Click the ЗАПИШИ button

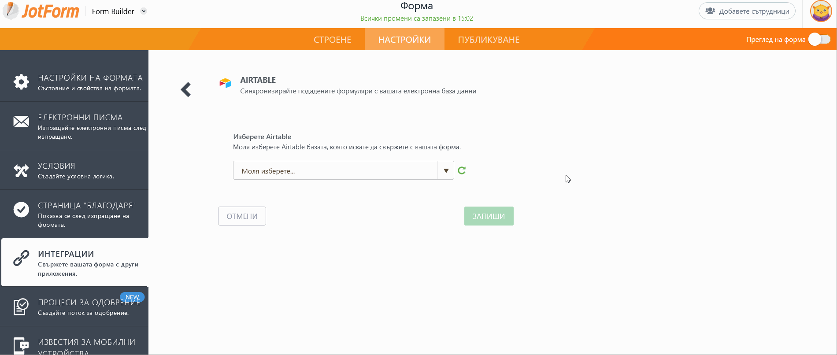click(489, 216)
